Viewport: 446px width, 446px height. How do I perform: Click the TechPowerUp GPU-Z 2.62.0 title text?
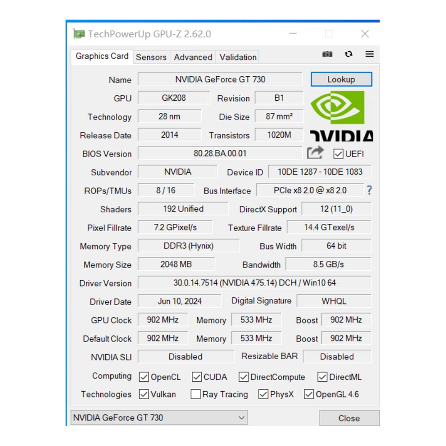pos(149,34)
